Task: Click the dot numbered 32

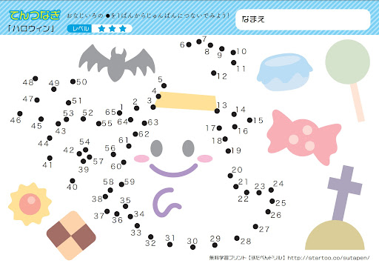Action: pos(151,237)
